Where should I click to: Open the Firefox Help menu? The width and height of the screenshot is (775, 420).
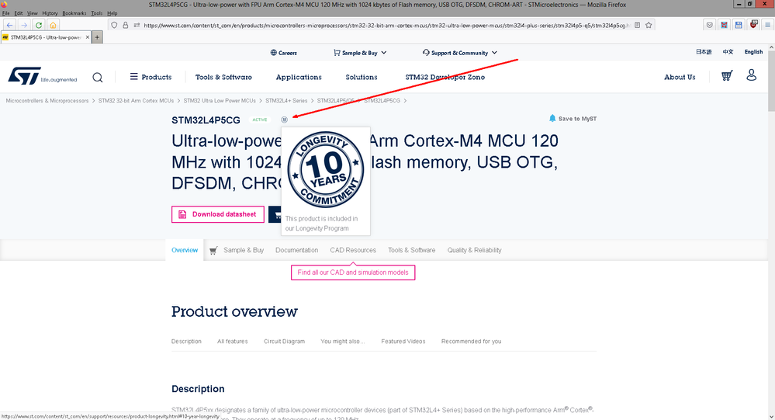pos(112,13)
